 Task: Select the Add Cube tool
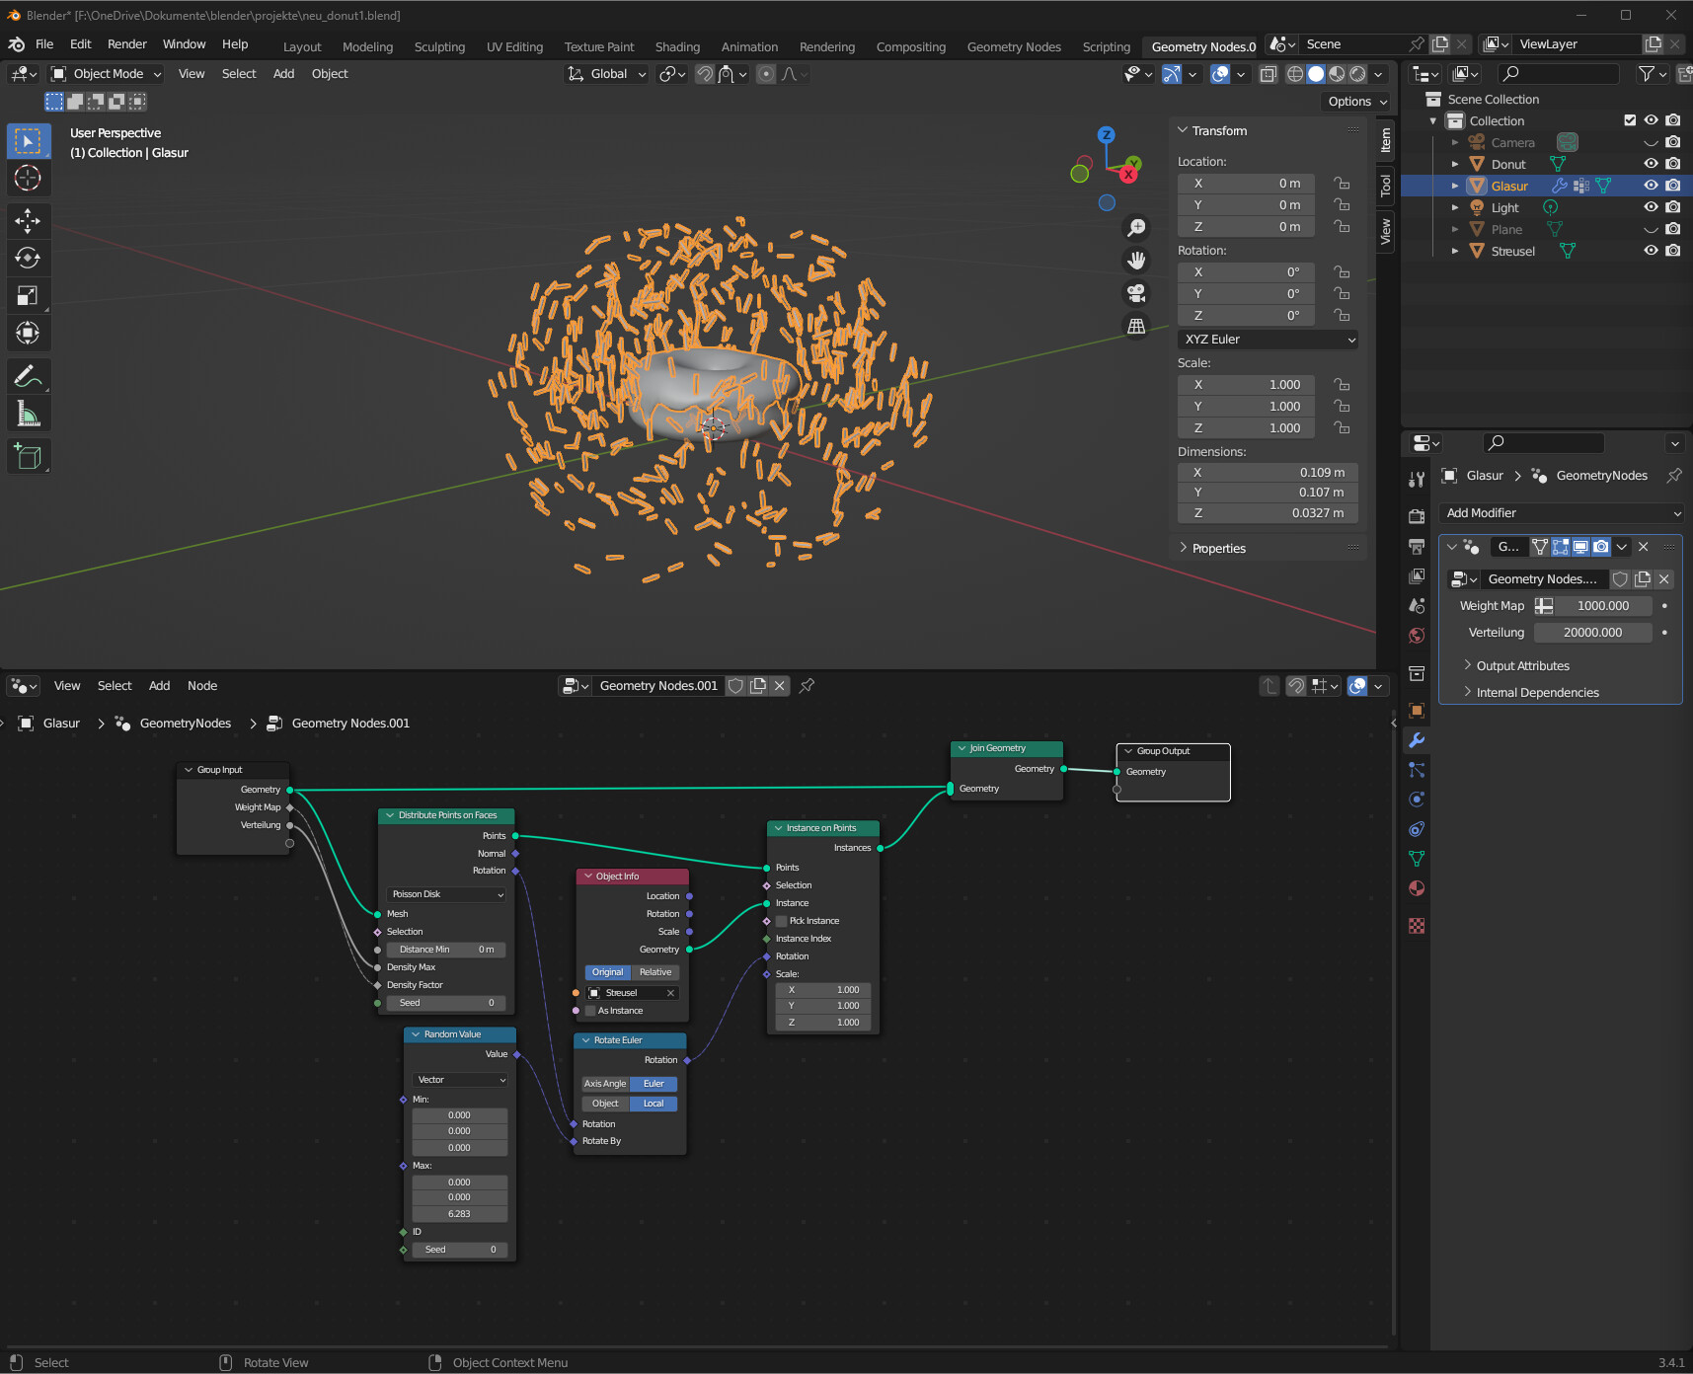29,456
